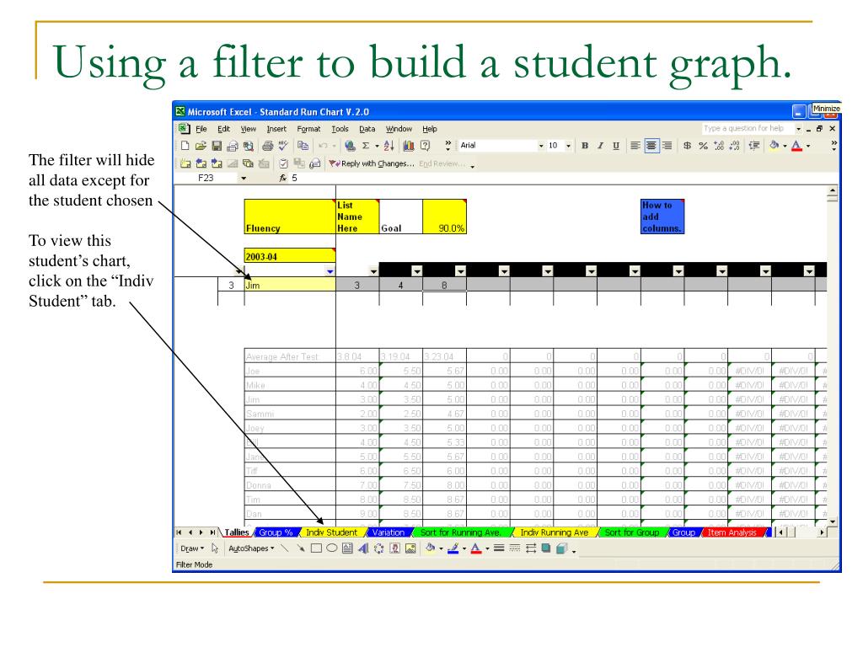This screenshot has height=647, width=863.
Task: Apply percent style formatting
Action: [703, 146]
